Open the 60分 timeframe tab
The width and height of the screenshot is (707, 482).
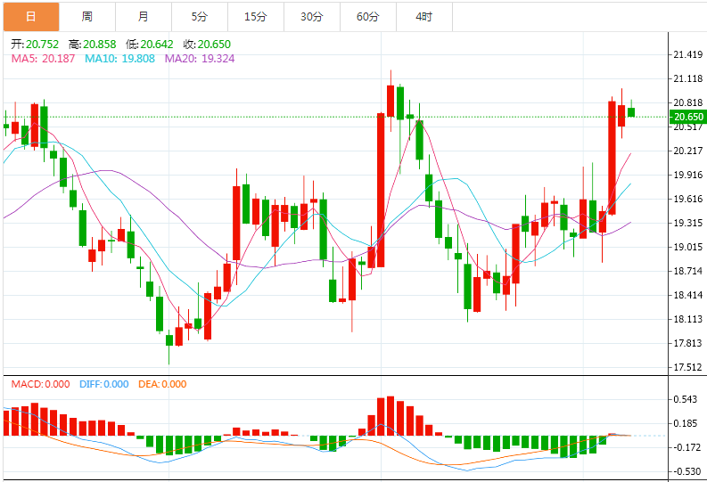pyautogui.click(x=368, y=17)
